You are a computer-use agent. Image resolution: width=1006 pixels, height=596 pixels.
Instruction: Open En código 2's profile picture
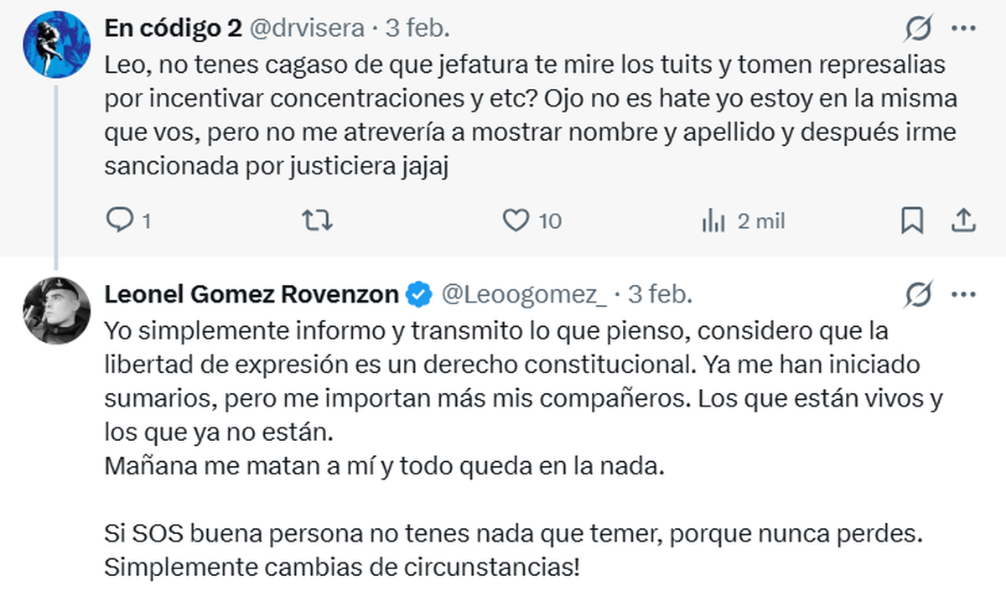point(56,45)
